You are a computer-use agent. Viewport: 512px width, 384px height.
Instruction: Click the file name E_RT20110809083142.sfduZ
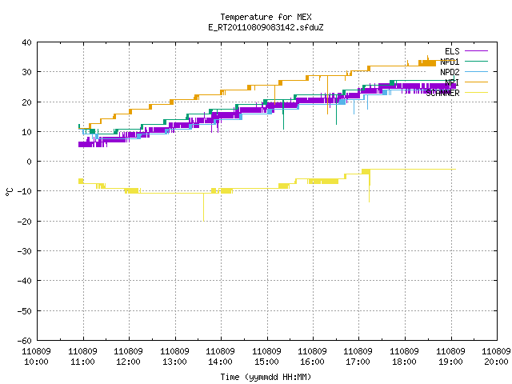266,27
